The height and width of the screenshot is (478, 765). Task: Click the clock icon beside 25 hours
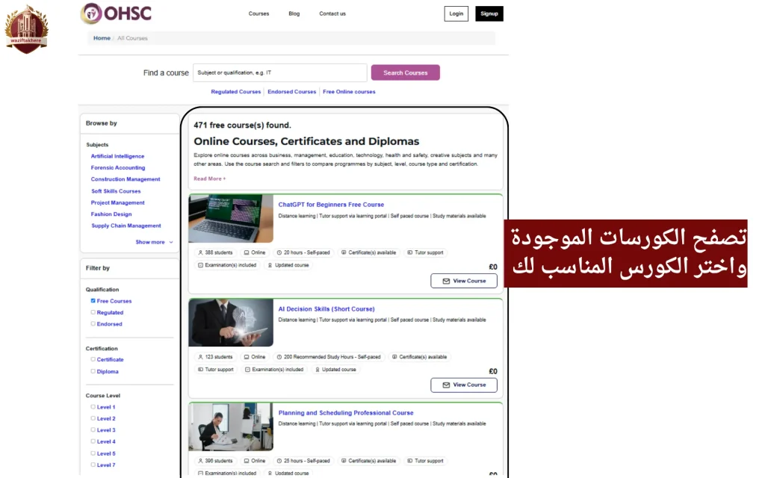coord(279,461)
